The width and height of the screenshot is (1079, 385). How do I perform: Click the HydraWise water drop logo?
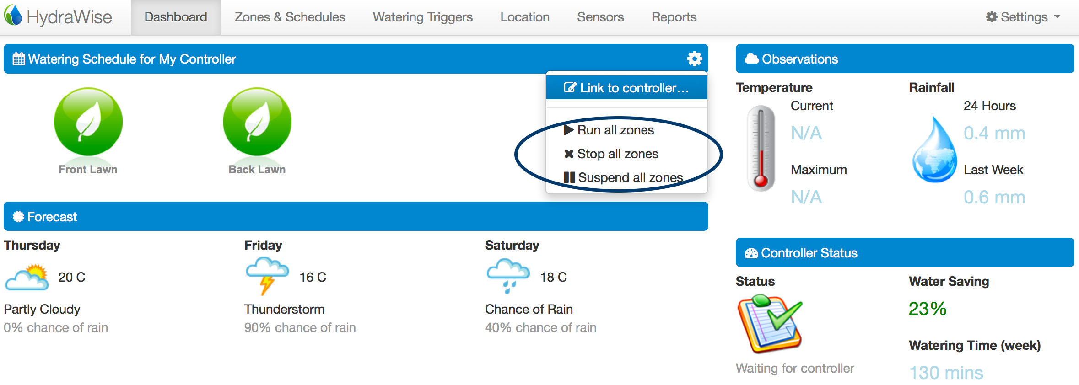click(x=13, y=16)
